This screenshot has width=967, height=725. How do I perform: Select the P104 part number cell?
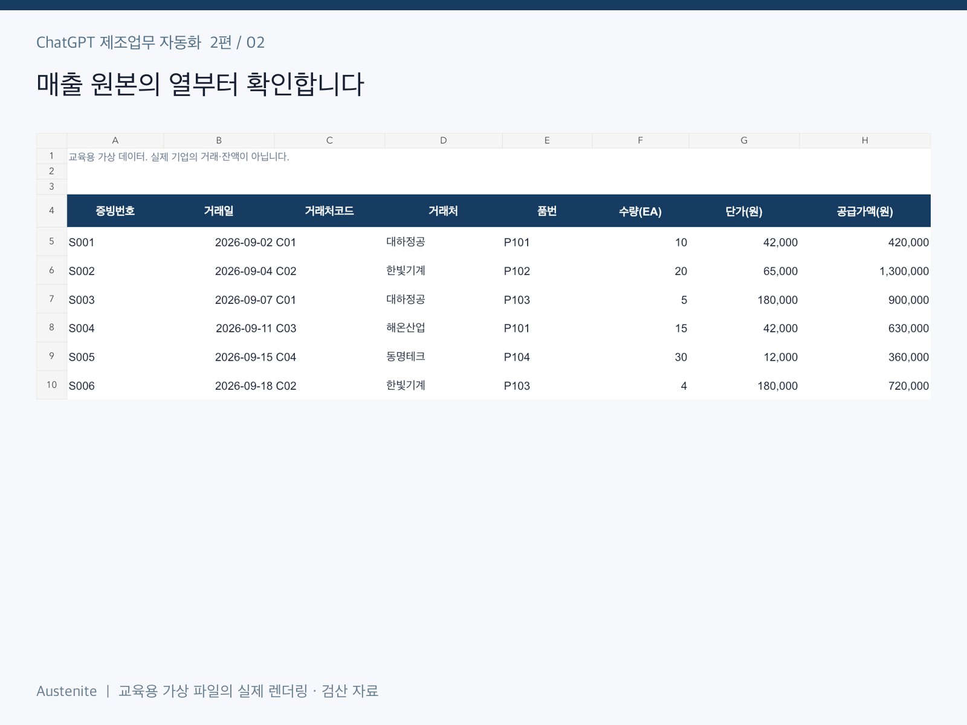click(547, 357)
